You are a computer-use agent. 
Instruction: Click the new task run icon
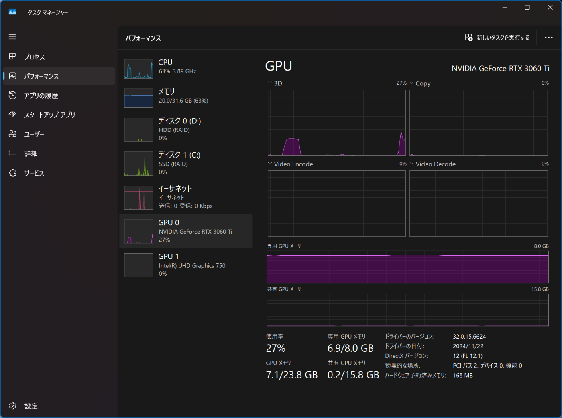pyautogui.click(x=469, y=37)
